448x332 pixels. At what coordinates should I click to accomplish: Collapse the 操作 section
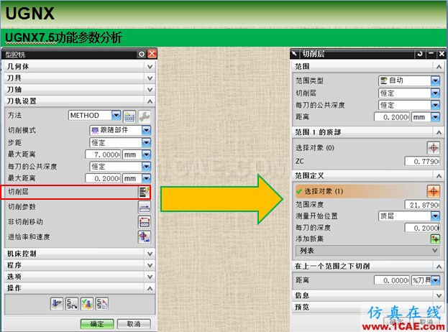pyautogui.click(x=150, y=288)
